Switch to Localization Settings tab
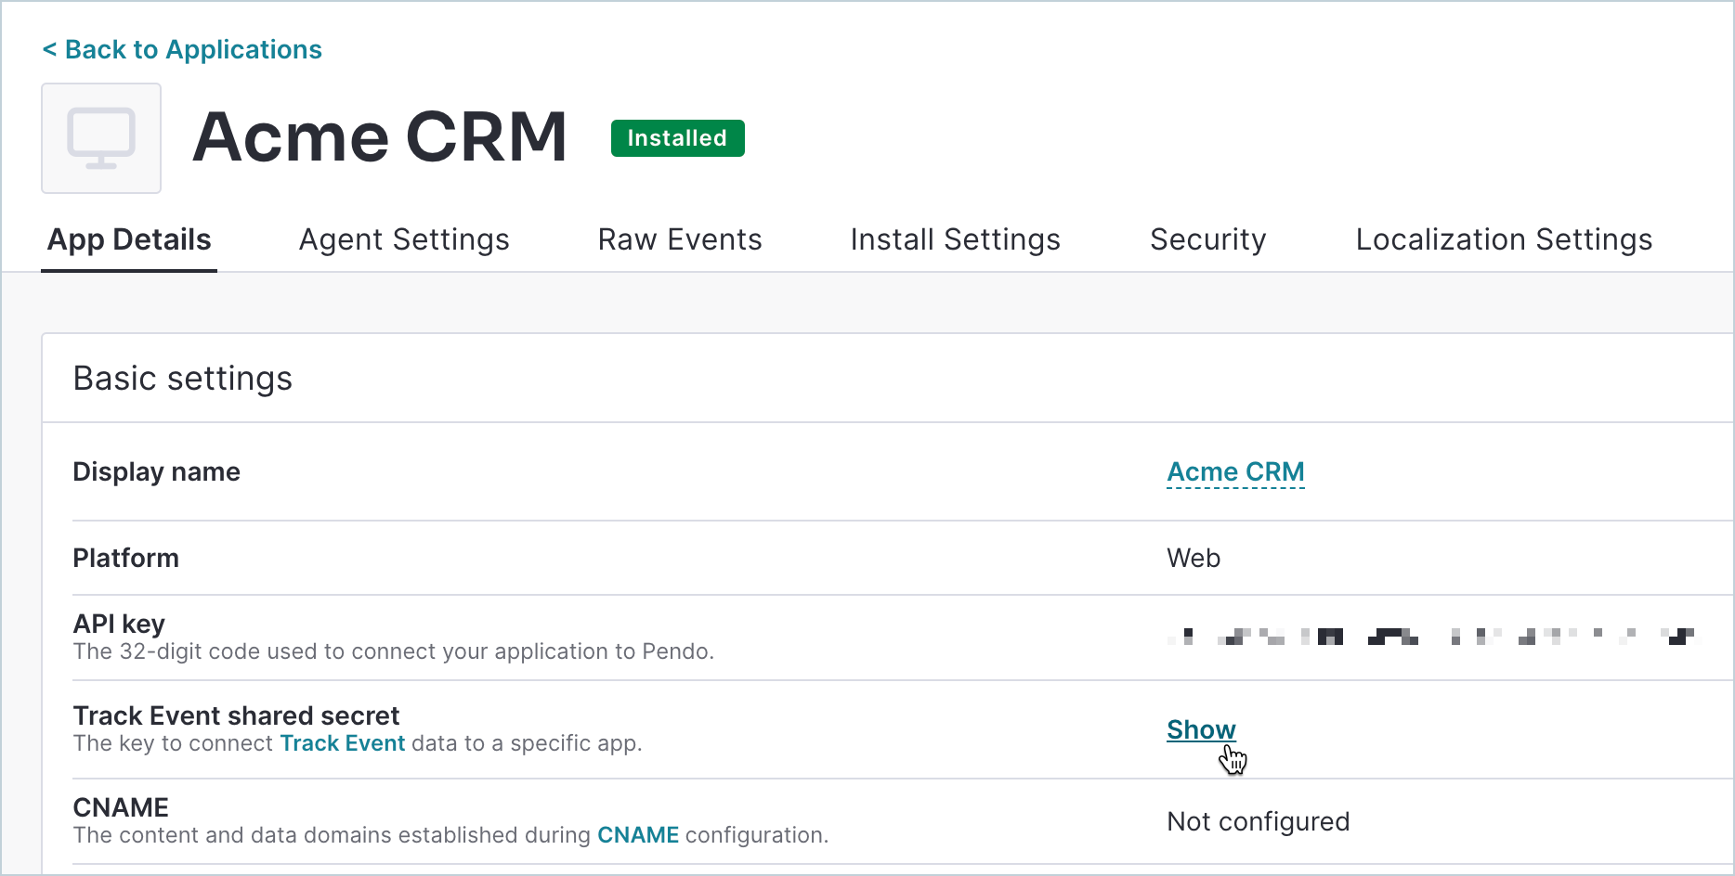The width and height of the screenshot is (1735, 876). tap(1504, 240)
